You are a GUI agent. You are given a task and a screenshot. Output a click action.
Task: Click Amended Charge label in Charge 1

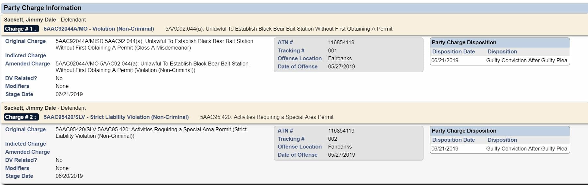pos(27,64)
